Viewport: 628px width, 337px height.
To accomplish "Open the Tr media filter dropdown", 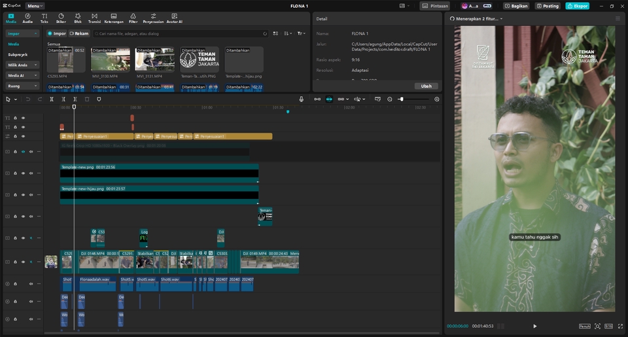I will (301, 33).
